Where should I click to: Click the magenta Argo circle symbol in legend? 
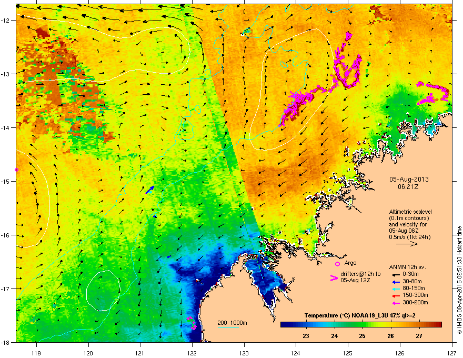(x=337, y=264)
